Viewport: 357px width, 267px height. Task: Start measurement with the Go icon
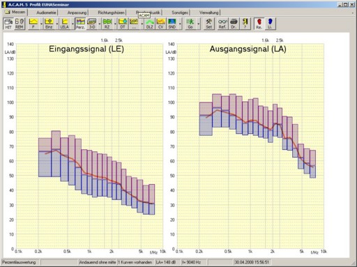(x=190, y=24)
